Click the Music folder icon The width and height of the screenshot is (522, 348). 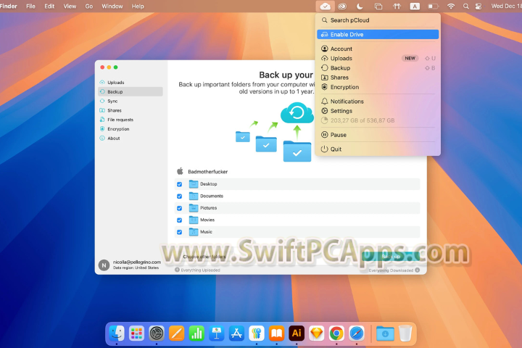click(194, 232)
